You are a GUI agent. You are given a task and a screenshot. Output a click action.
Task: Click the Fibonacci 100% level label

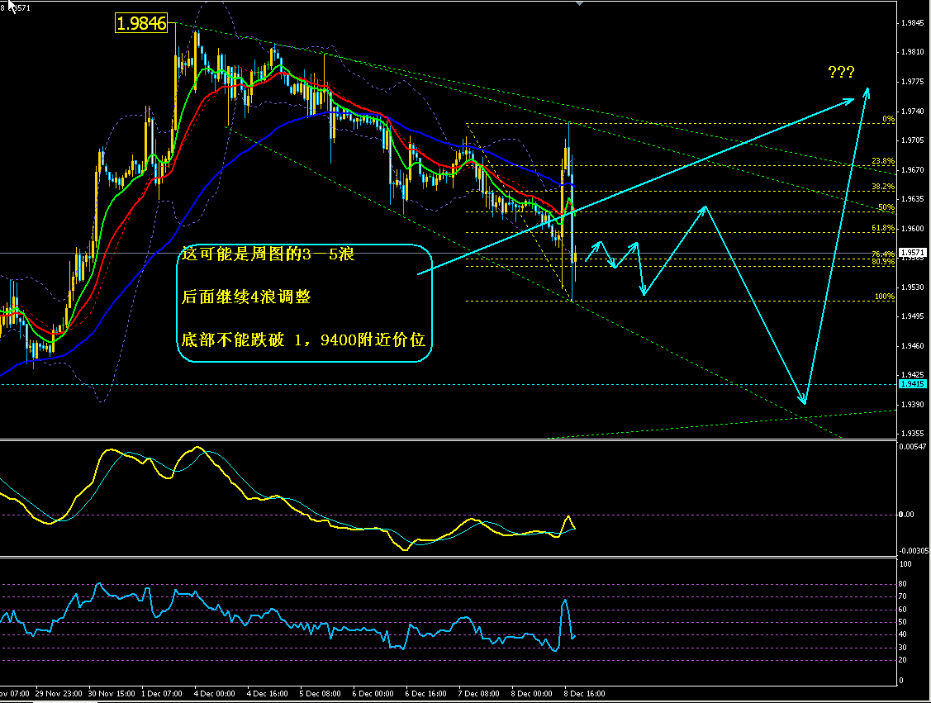(x=885, y=297)
